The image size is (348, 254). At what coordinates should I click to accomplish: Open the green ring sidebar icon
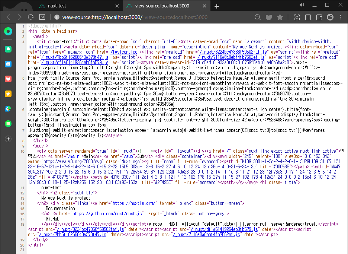[8, 31]
